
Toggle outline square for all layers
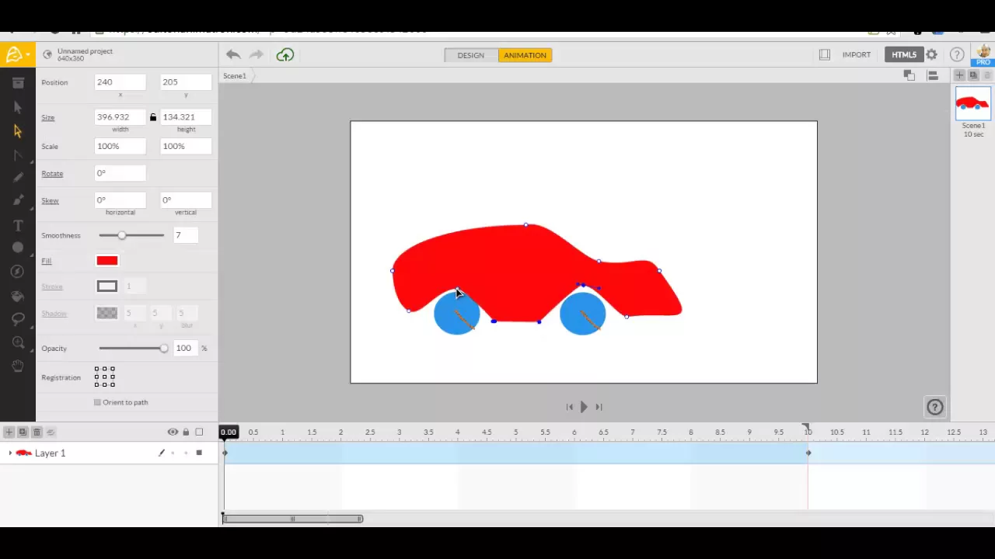(x=199, y=432)
